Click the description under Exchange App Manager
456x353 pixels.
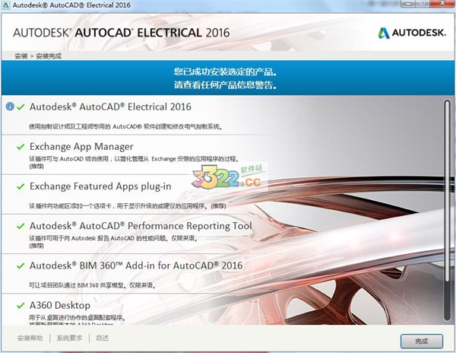[135, 162]
